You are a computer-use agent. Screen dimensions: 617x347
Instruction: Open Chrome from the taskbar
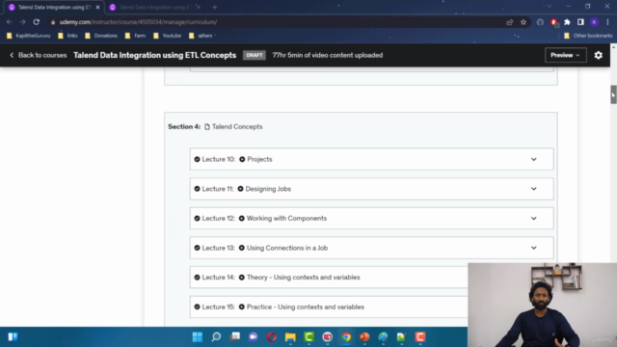346,337
